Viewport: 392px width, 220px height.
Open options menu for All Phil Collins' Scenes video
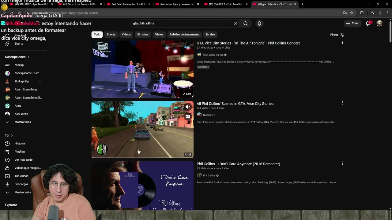point(342,103)
